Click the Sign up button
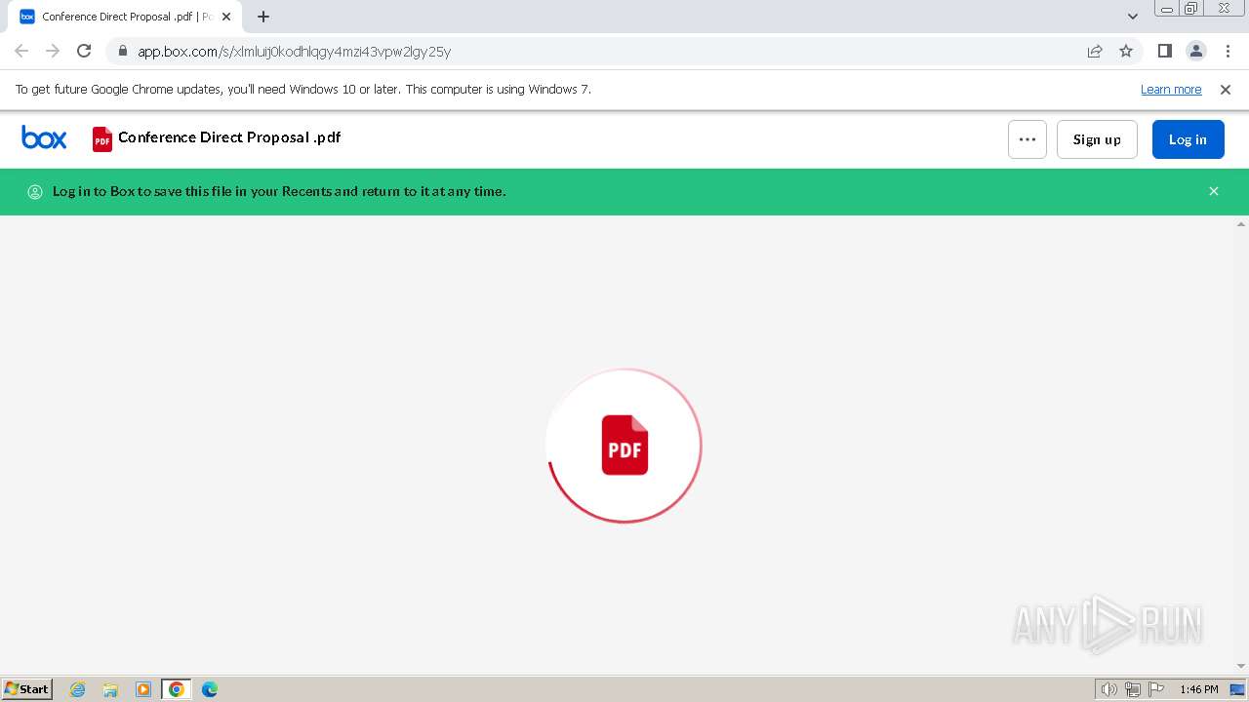Viewport: 1249px width, 702px height. point(1097,139)
